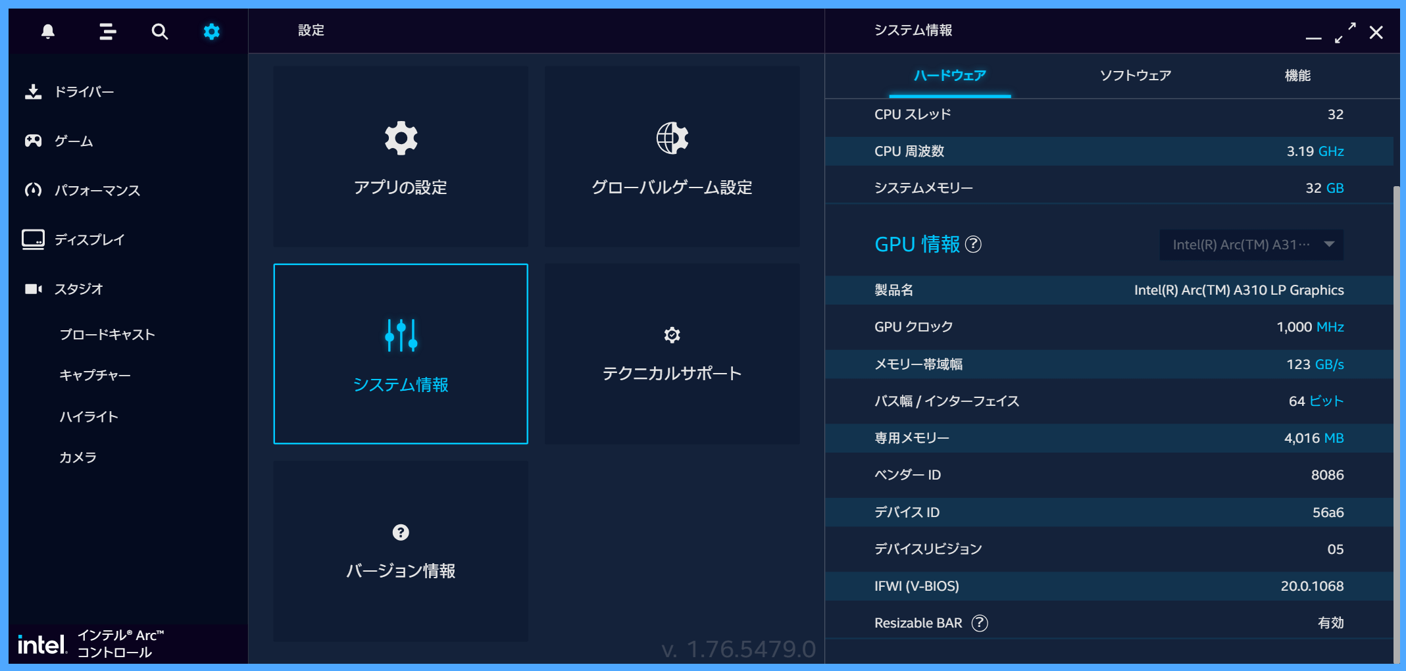Click the Resizable BAR status 有効
The height and width of the screenshot is (671, 1406).
tap(1330, 623)
